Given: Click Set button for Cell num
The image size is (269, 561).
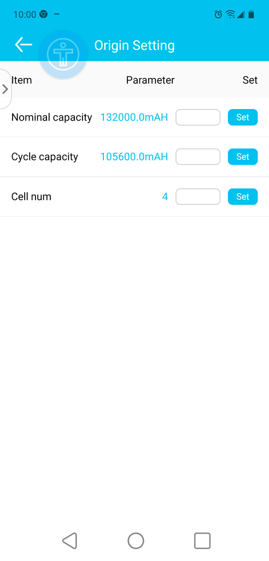Looking at the screenshot, I should click(x=243, y=197).
